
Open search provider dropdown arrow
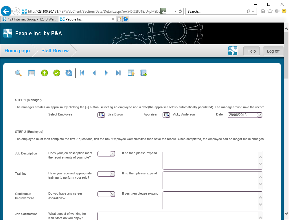[253, 12]
